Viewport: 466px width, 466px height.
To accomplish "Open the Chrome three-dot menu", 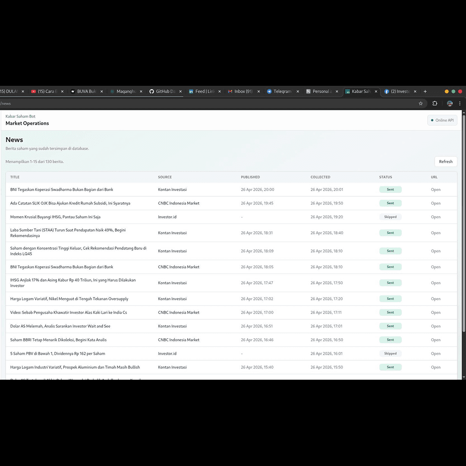I will tap(460, 104).
